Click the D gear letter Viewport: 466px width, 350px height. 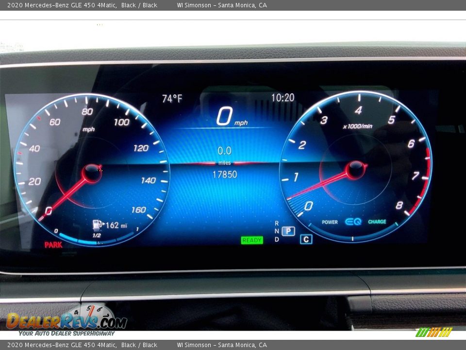pos(277,239)
